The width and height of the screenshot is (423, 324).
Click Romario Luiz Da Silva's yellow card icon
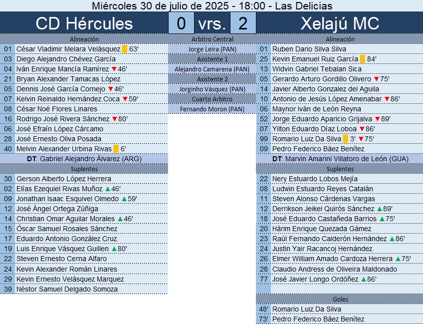click(x=346, y=139)
